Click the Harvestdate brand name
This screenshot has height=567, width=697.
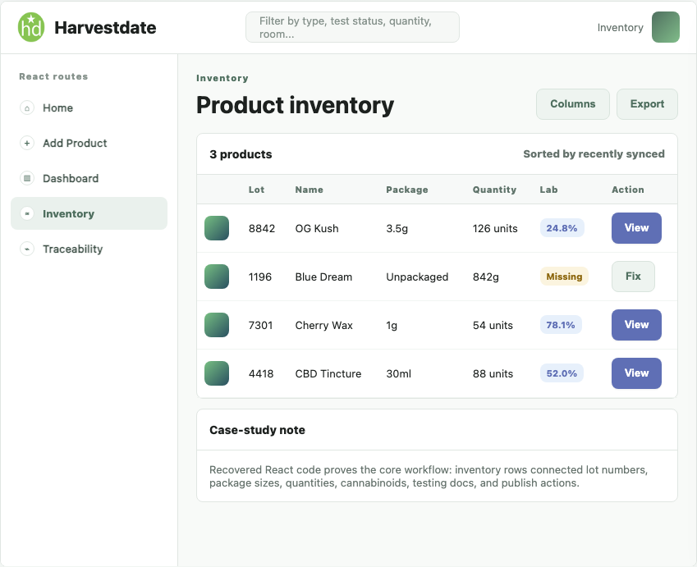105,28
